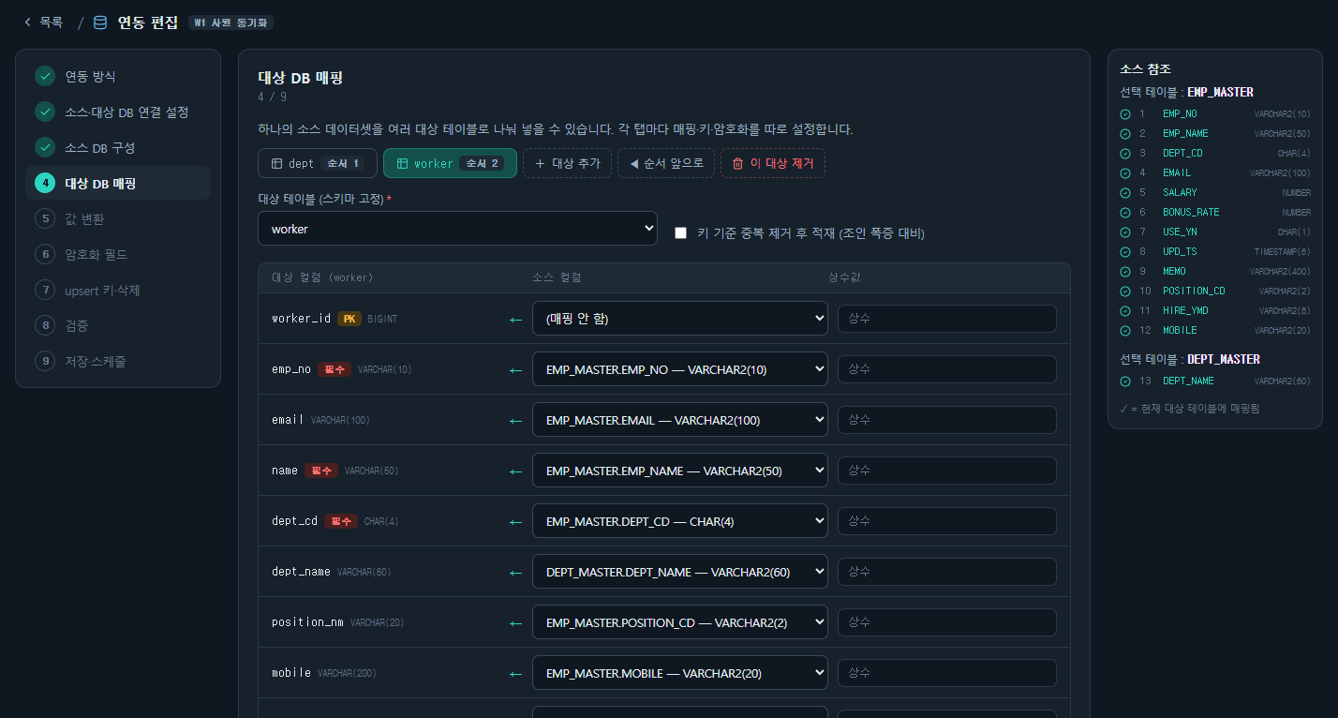Click the W1 사원 동기화 badge
This screenshot has width=1338, height=718.
coord(230,22)
